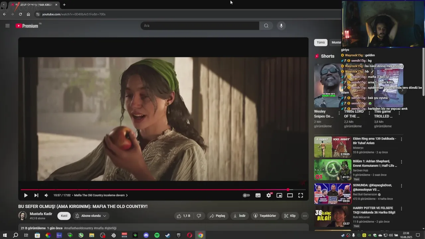Screen dimensions: 425x239
Task: Open the #mafiatheoldcountry hashtag link
Action: coord(78,228)
